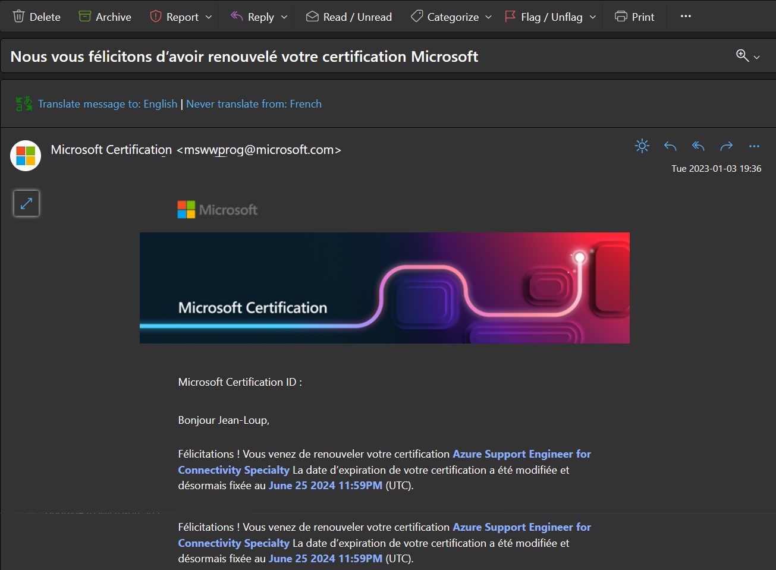Click the second Connectivity Specialty link

click(x=234, y=543)
